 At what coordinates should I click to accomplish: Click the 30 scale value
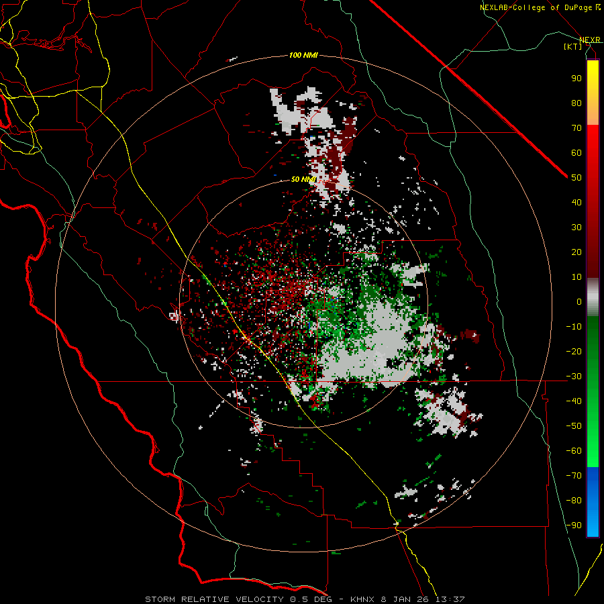click(576, 228)
